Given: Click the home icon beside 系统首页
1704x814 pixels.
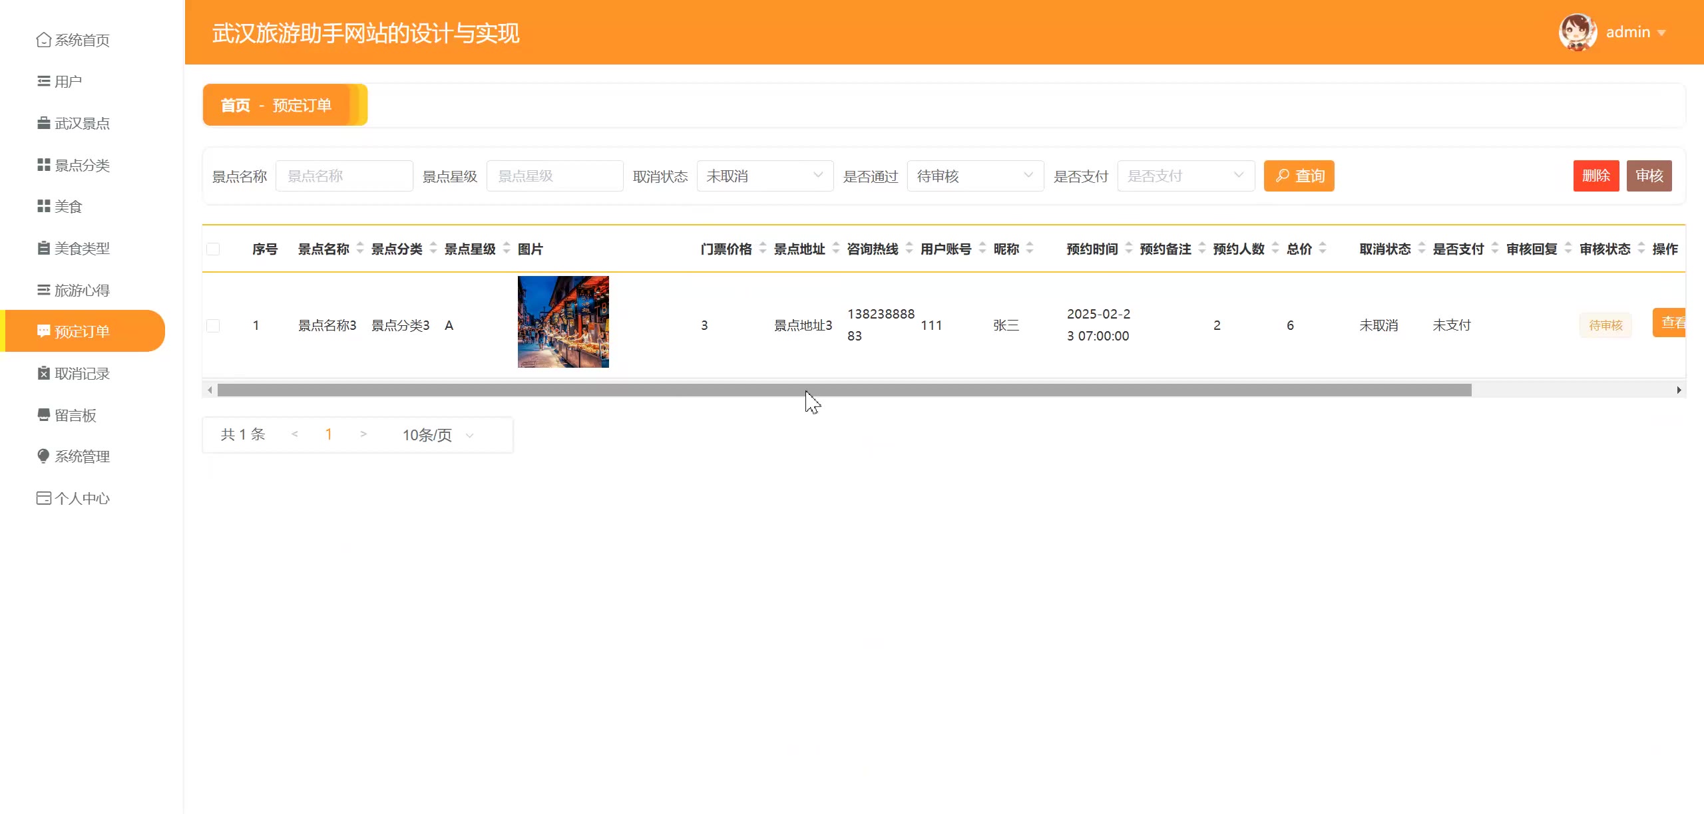Looking at the screenshot, I should [43, 40].
